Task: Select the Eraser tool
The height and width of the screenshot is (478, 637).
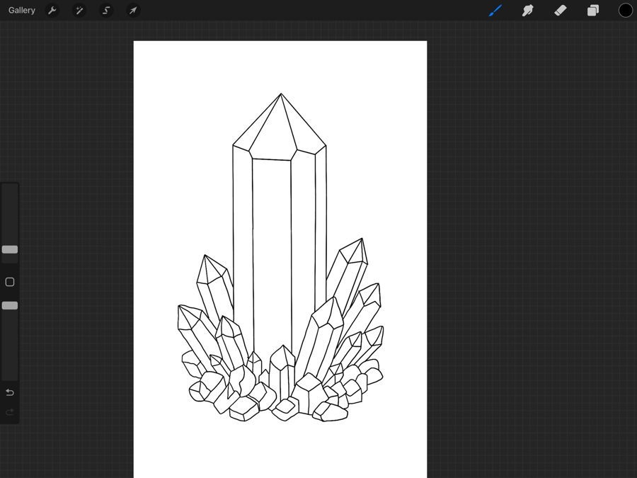Action: (x=560, y=11)
